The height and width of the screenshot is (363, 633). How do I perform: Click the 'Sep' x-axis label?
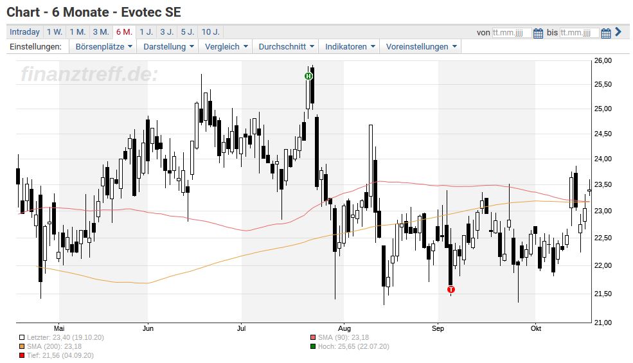[438, 328]
